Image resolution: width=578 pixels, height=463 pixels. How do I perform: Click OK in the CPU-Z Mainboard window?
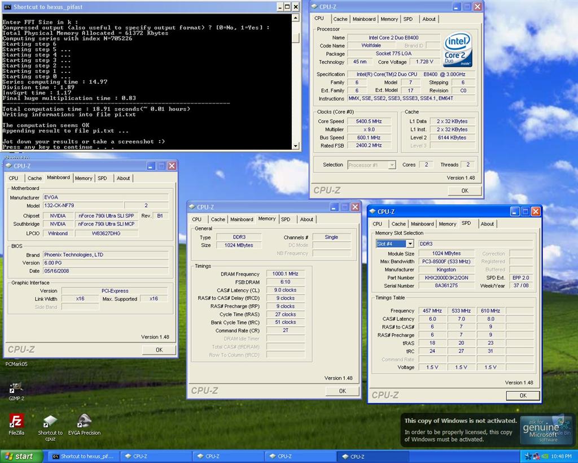159,349
